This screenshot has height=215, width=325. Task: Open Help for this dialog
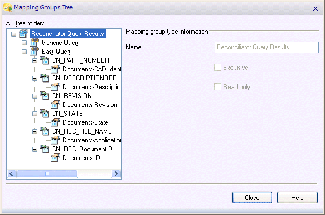tap(297, 198)
